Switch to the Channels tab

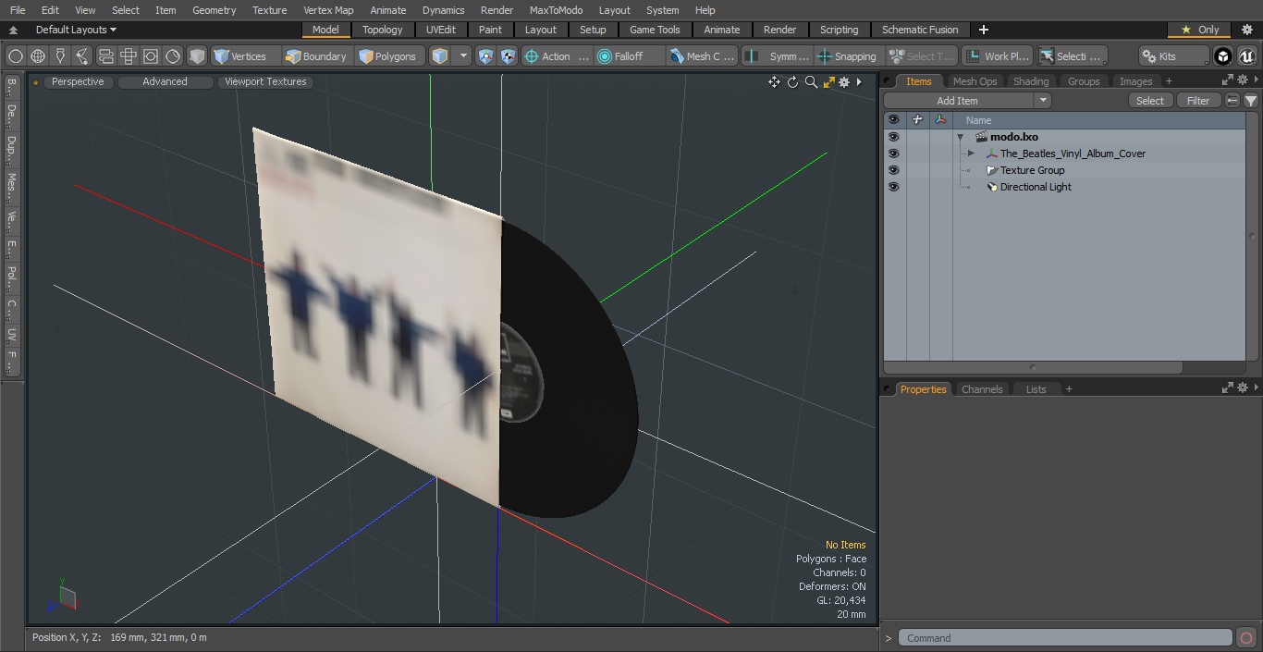pos(982,389)
